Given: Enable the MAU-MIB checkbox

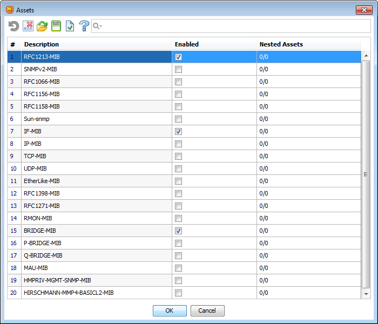Looking at the screenshot, I should click(178, 268).
